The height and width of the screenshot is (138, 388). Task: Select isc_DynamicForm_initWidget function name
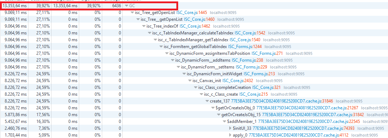point(215,74)
